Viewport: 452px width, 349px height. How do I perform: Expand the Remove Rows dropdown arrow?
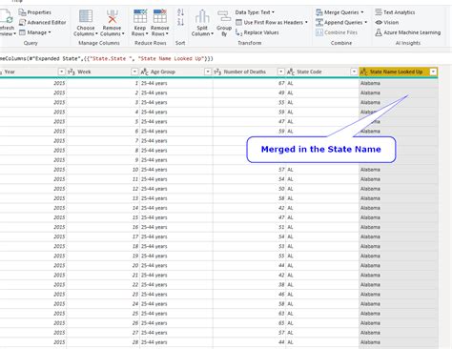[x=167, y=33]
